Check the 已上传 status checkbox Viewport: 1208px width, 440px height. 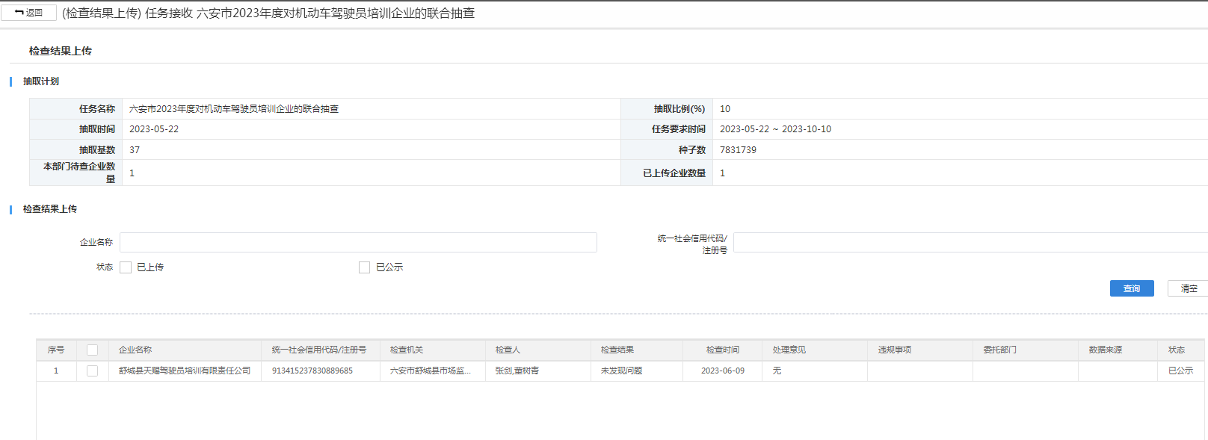click(x=126, y=267)
